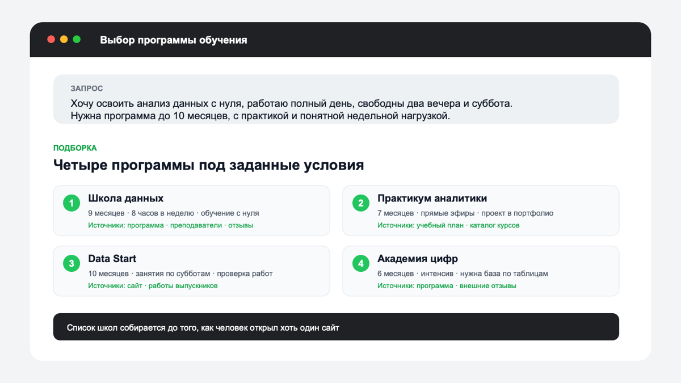Viewport: 681px width, 383px height.
Task: Open the Академия цифр program card
Action: [481, 271]
